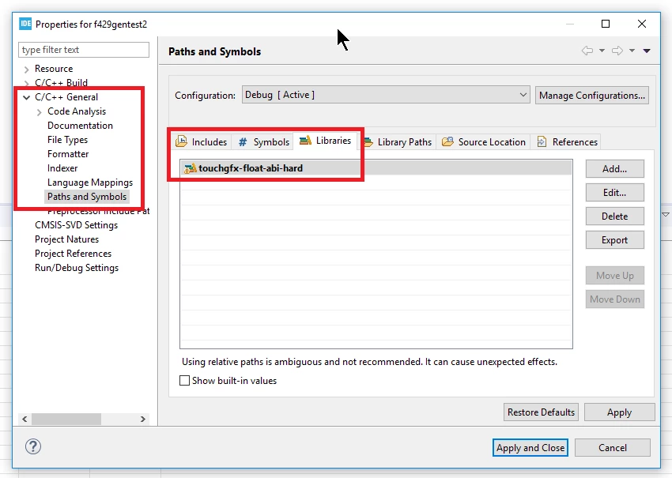Open the Configuration combo box

(386, 95)
